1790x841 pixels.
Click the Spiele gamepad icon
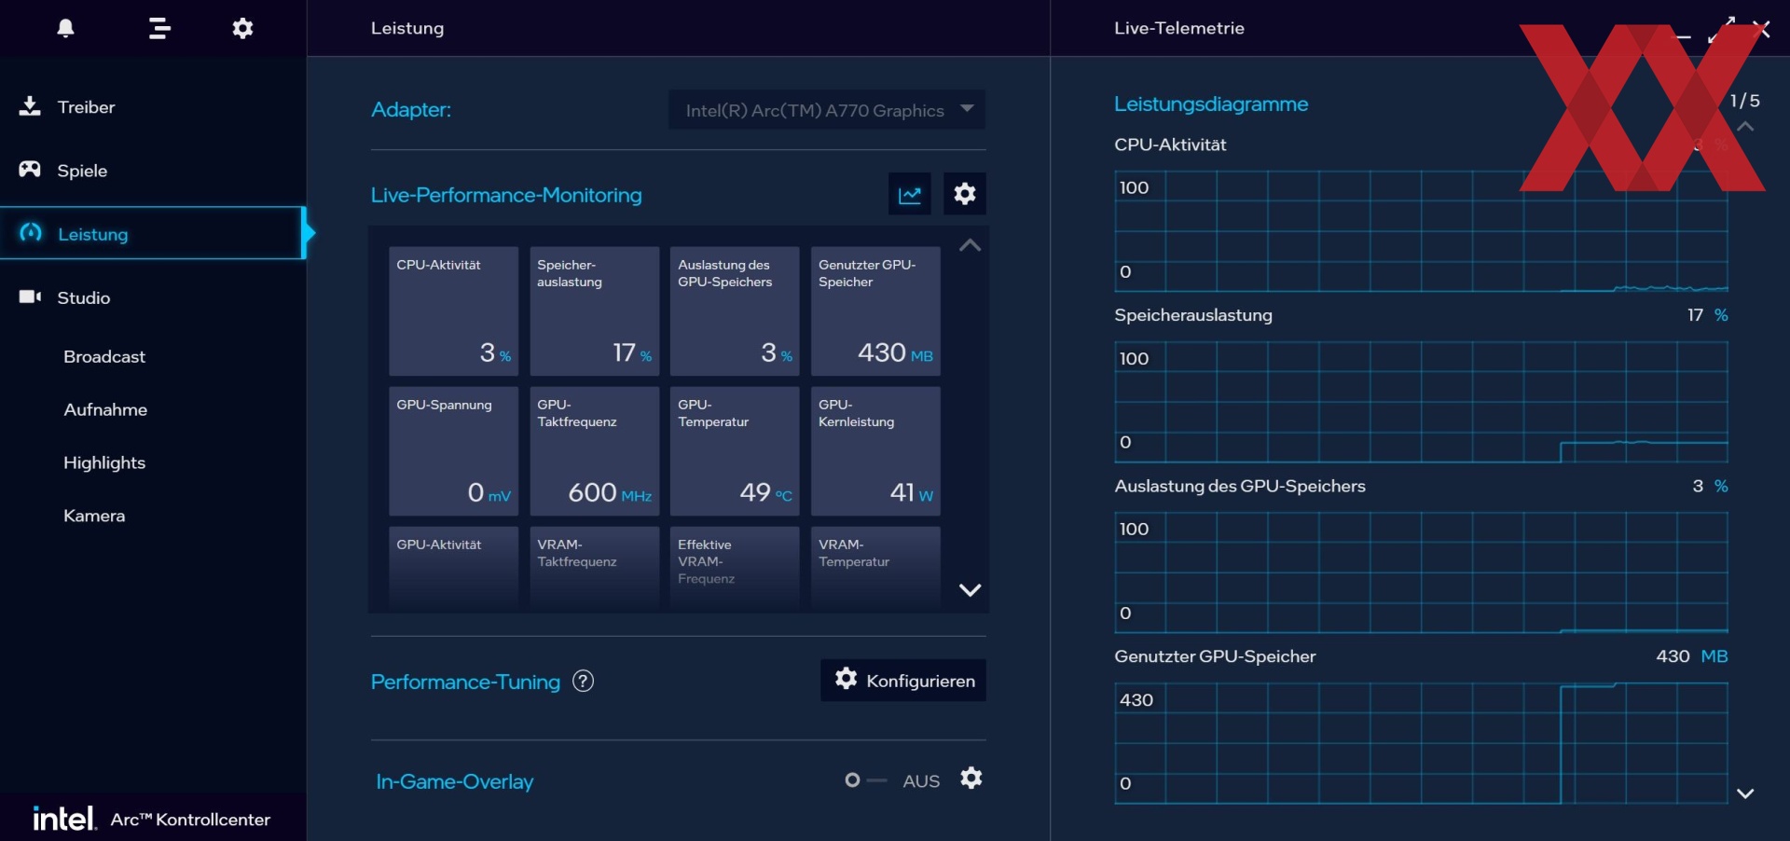coord(30,170)
